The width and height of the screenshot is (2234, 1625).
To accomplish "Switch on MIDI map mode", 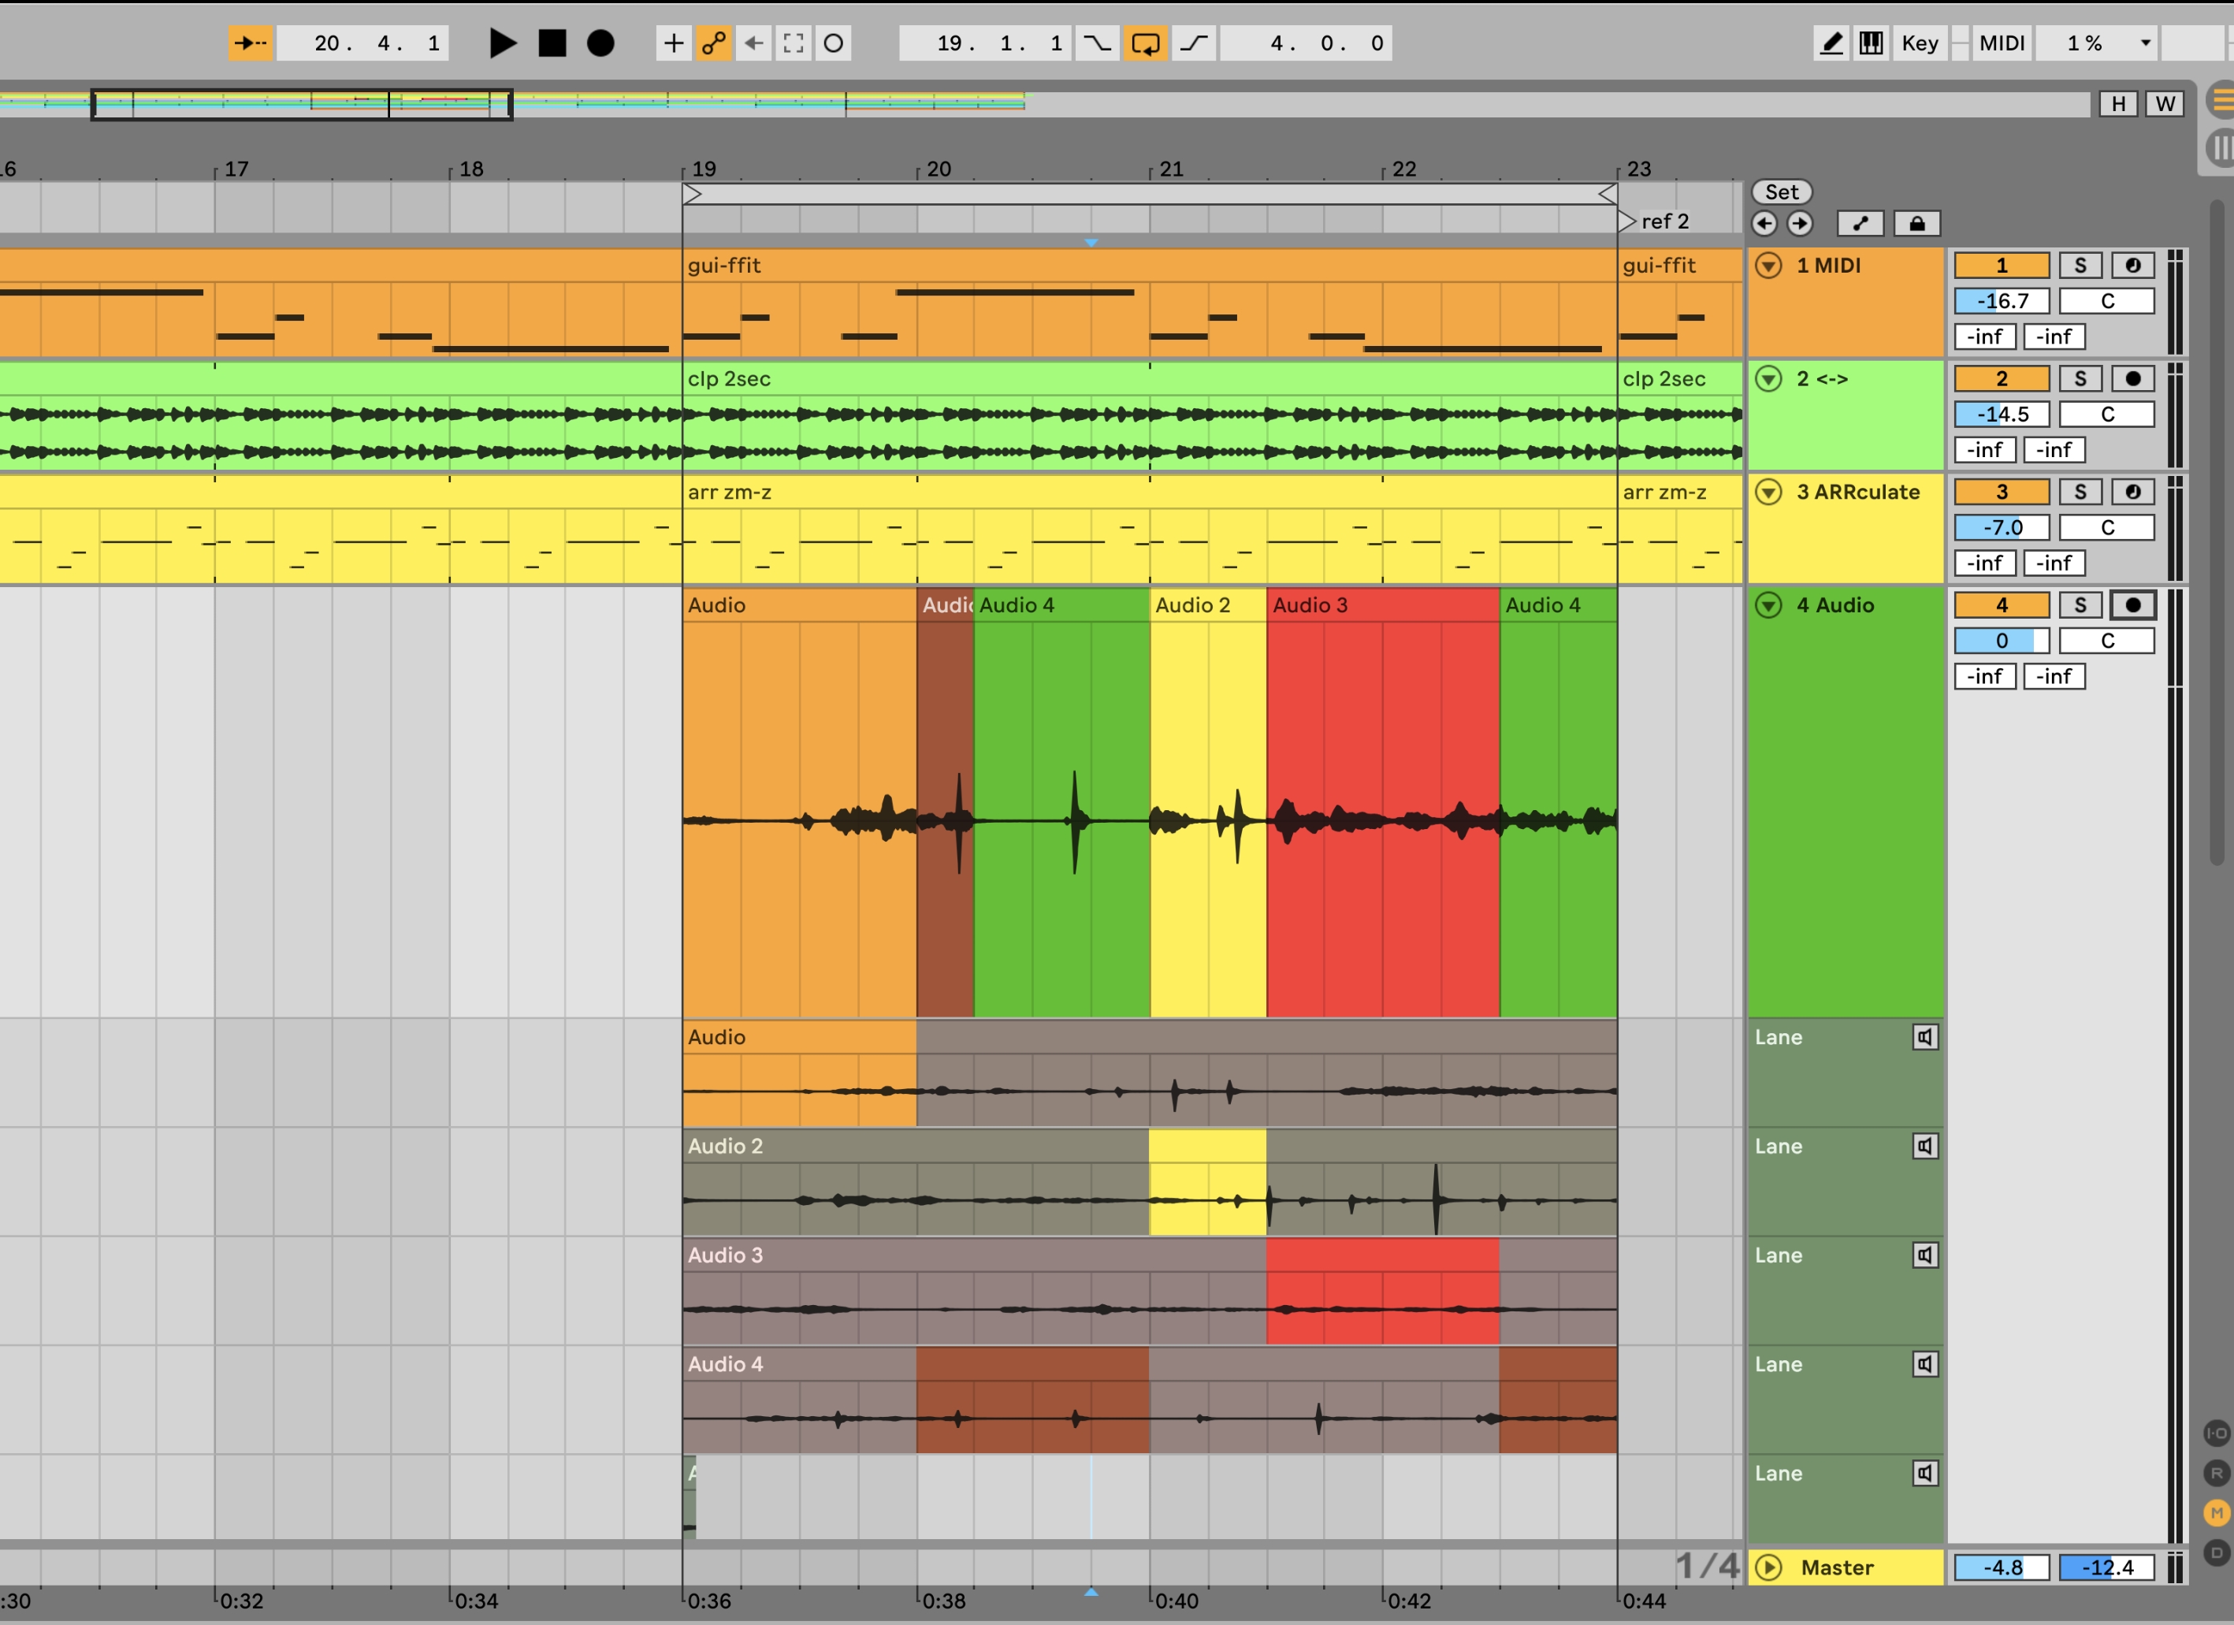I will 2002,43.
